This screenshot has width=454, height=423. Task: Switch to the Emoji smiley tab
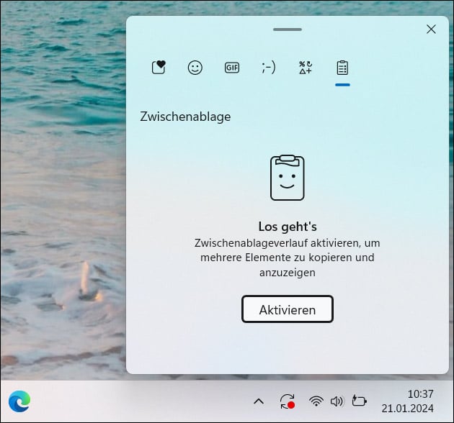click(x=195, y=68)
